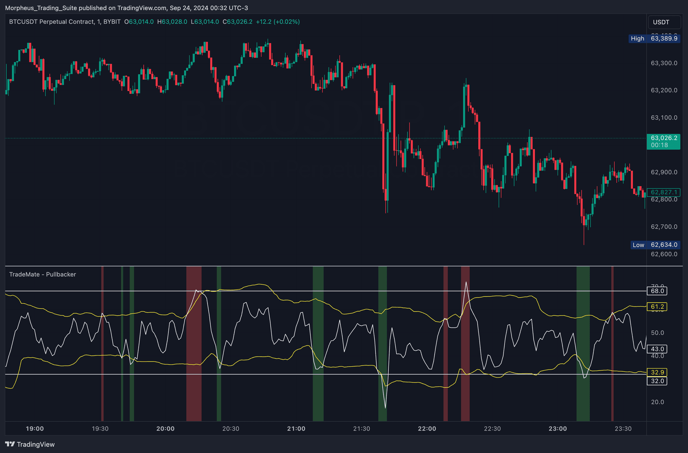Click the 32.0 lower level label
The image size is (688, 453).
pos(657,381)
